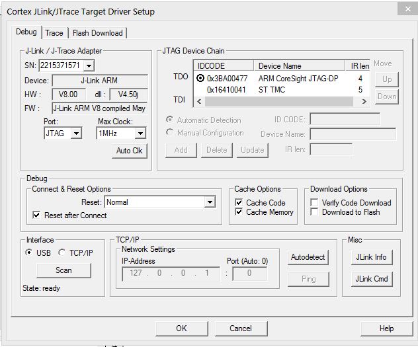
Task: Click the Move Up button
Action: 387,79
